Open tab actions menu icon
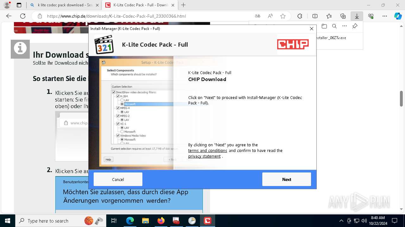The height and width of the screenshot is (227, 405). point(19,5)
